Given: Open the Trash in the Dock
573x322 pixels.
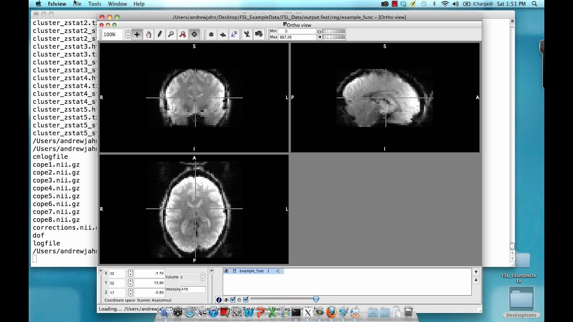Looking at the screenshot, I should coord(408,312).
